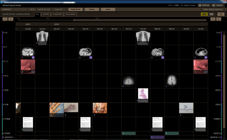This screenshot has height=140, width=227.
Task: Collapse the CT row via right triangle
Action: pos(220,47)
